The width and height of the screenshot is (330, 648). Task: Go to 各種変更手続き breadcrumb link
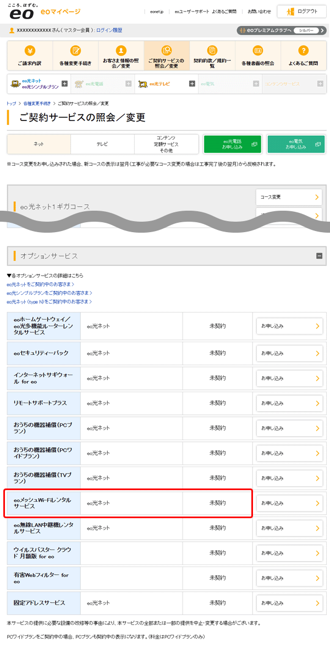37,103
